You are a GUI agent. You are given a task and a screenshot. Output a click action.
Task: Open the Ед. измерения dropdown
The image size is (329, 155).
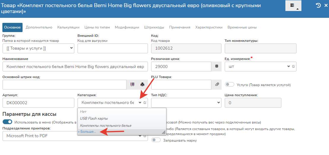pyautogui.click(x=258, y=67)
